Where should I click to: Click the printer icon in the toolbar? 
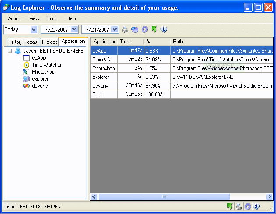[x=125, y=29]
